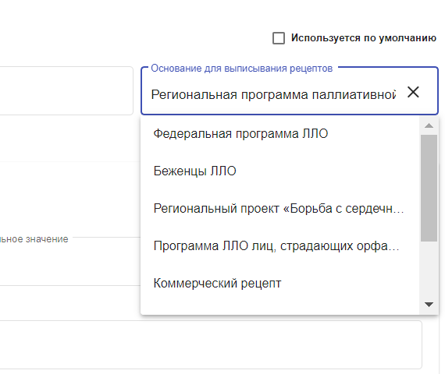This screenshot has height=374, width=445.
Task: Select 'Федеральная программа ЛЛО' option
Action: tap(280, 133)
